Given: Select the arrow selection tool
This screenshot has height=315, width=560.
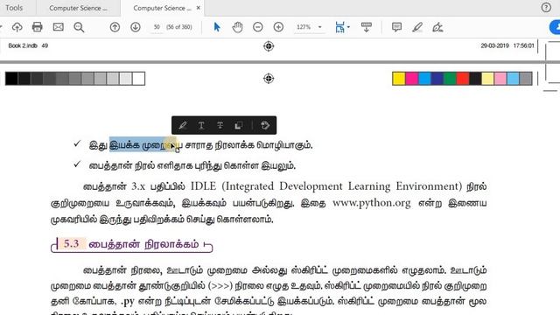Looking at the screenshot, I should pyautogui.click(x=217, y=27).
